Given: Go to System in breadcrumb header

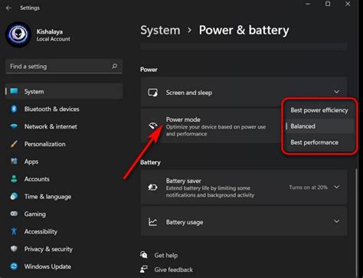Looking at the screenshot, I should [x=160, y=31].
